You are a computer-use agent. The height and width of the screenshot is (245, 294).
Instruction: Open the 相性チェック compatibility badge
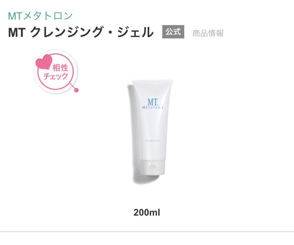tap(56, 72)
